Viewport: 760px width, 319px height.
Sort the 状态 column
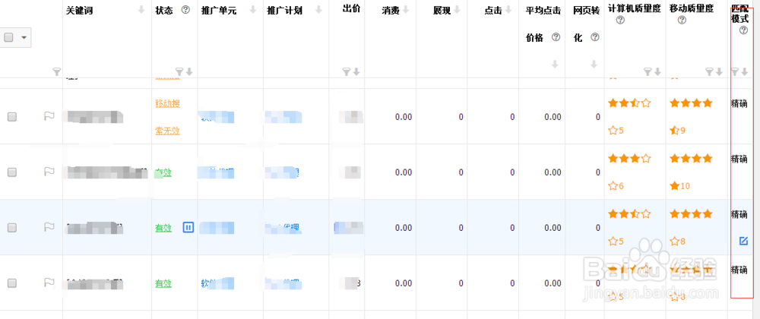click(x=189, y=71)
